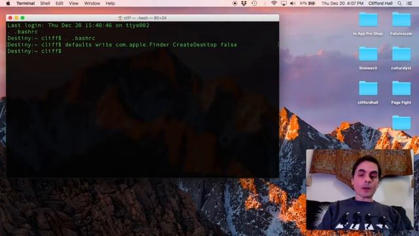The image size is (419, 236).
Task: Open the View menu
Action: coord(73,3)
